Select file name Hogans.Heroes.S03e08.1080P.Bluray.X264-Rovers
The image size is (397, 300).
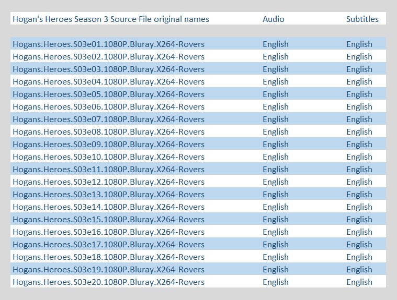(x=109, y=132)
